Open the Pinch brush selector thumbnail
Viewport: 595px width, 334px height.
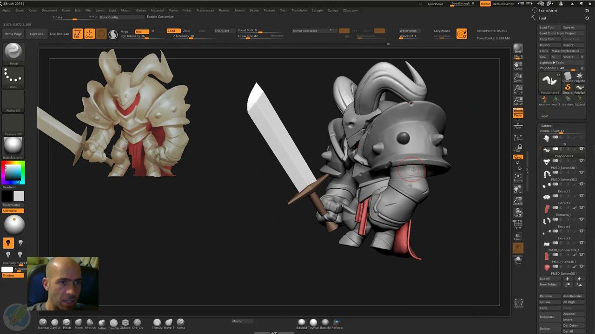(13, 54)
